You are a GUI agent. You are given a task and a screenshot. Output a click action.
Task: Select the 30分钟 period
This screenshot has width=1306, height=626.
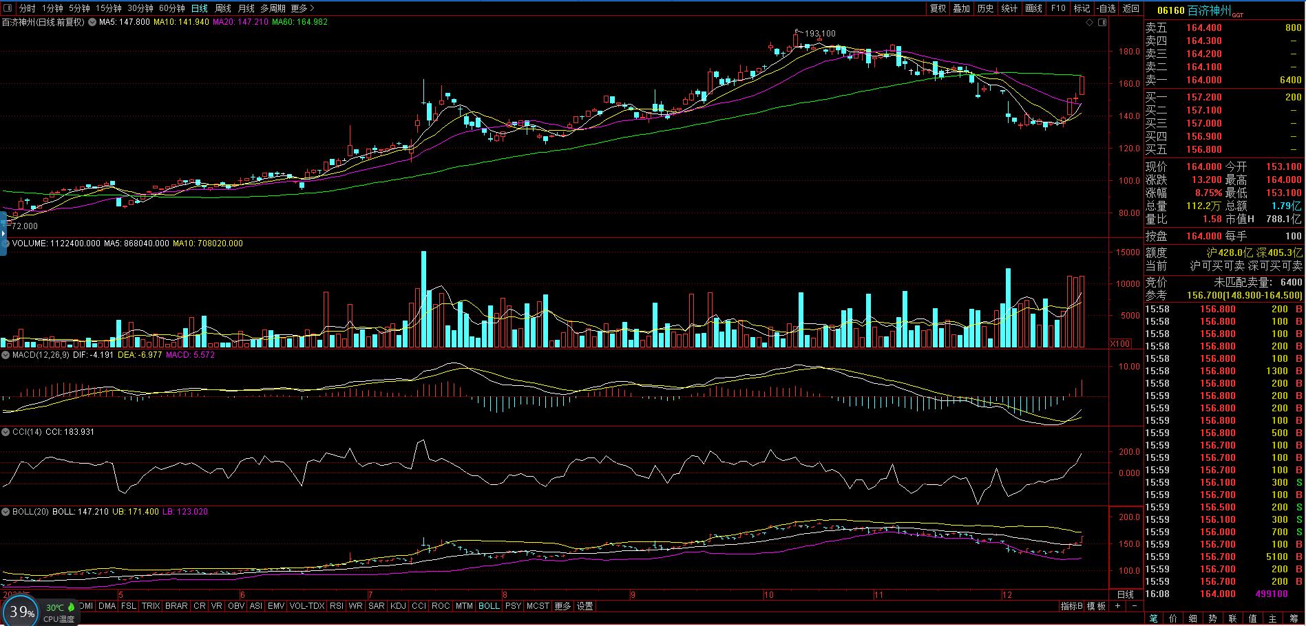(x=140, y=8)
